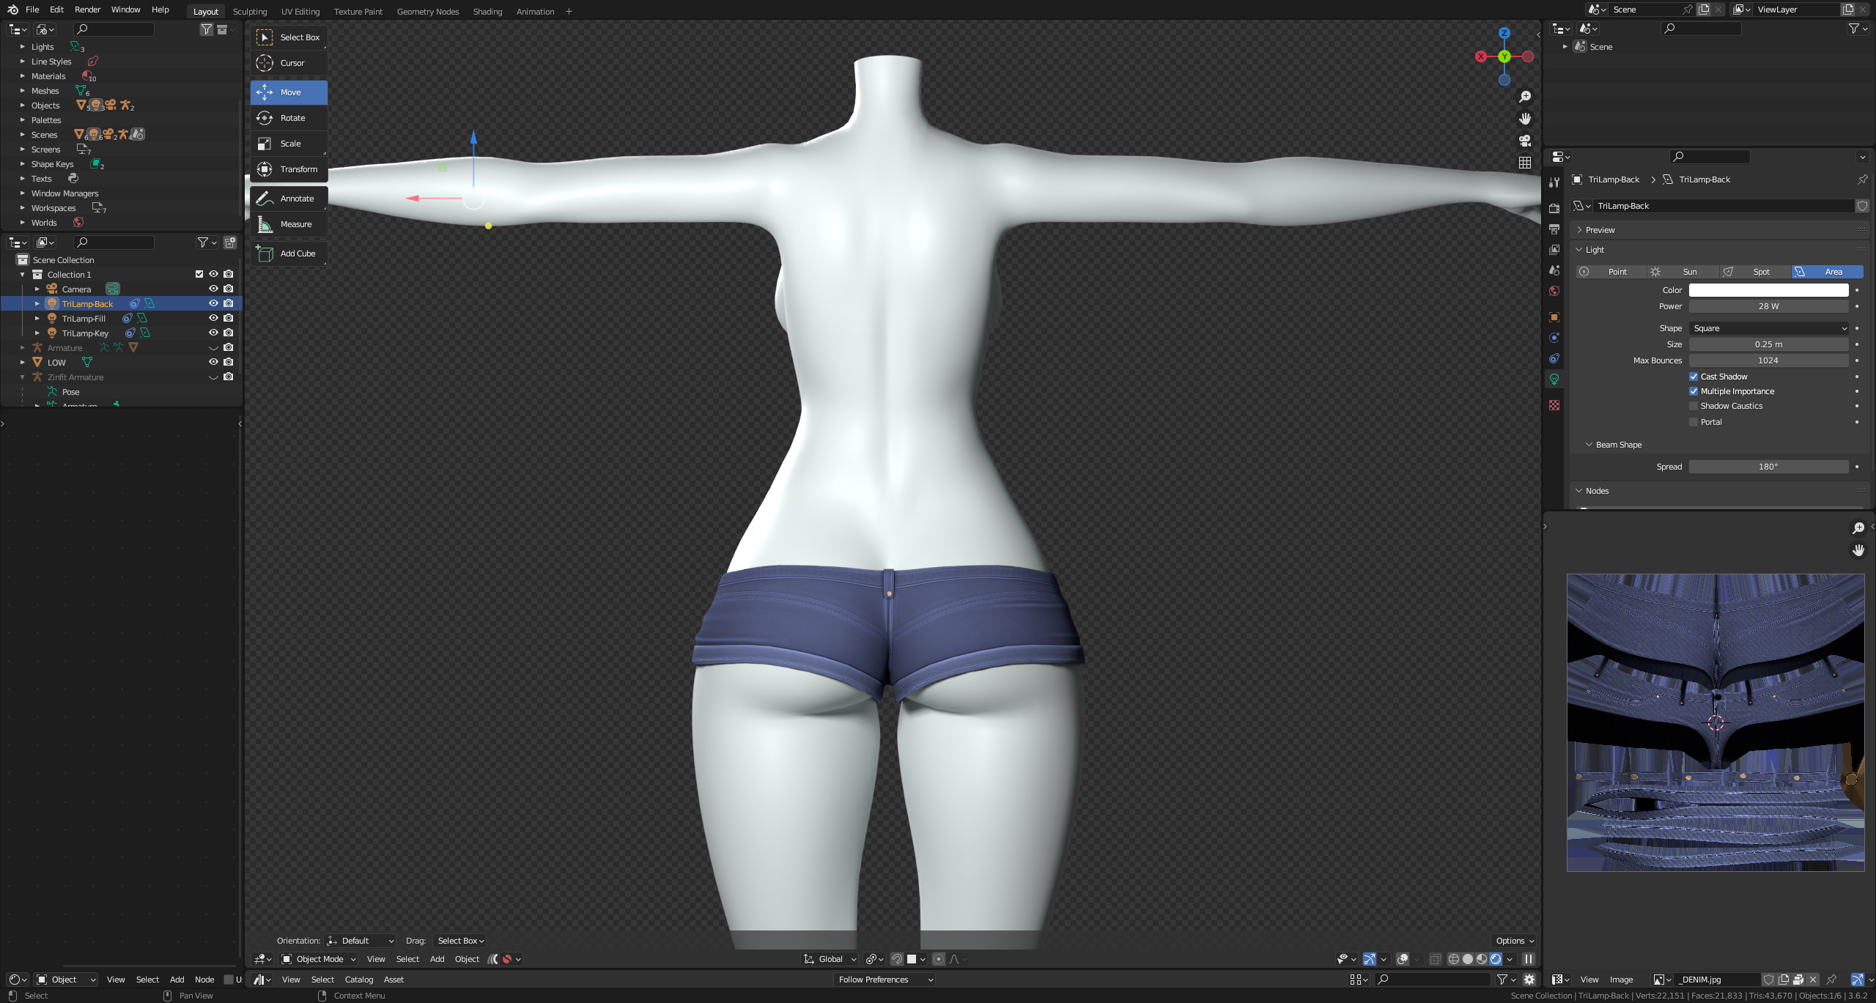Image resolution: width=1876 pixels, height=1003 pixels.
Task: Toggle the properties editor pin icon
Action: (1863, 179)
